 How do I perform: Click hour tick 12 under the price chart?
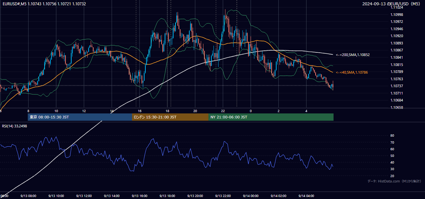pyautogui.click(x=84, y=111)
